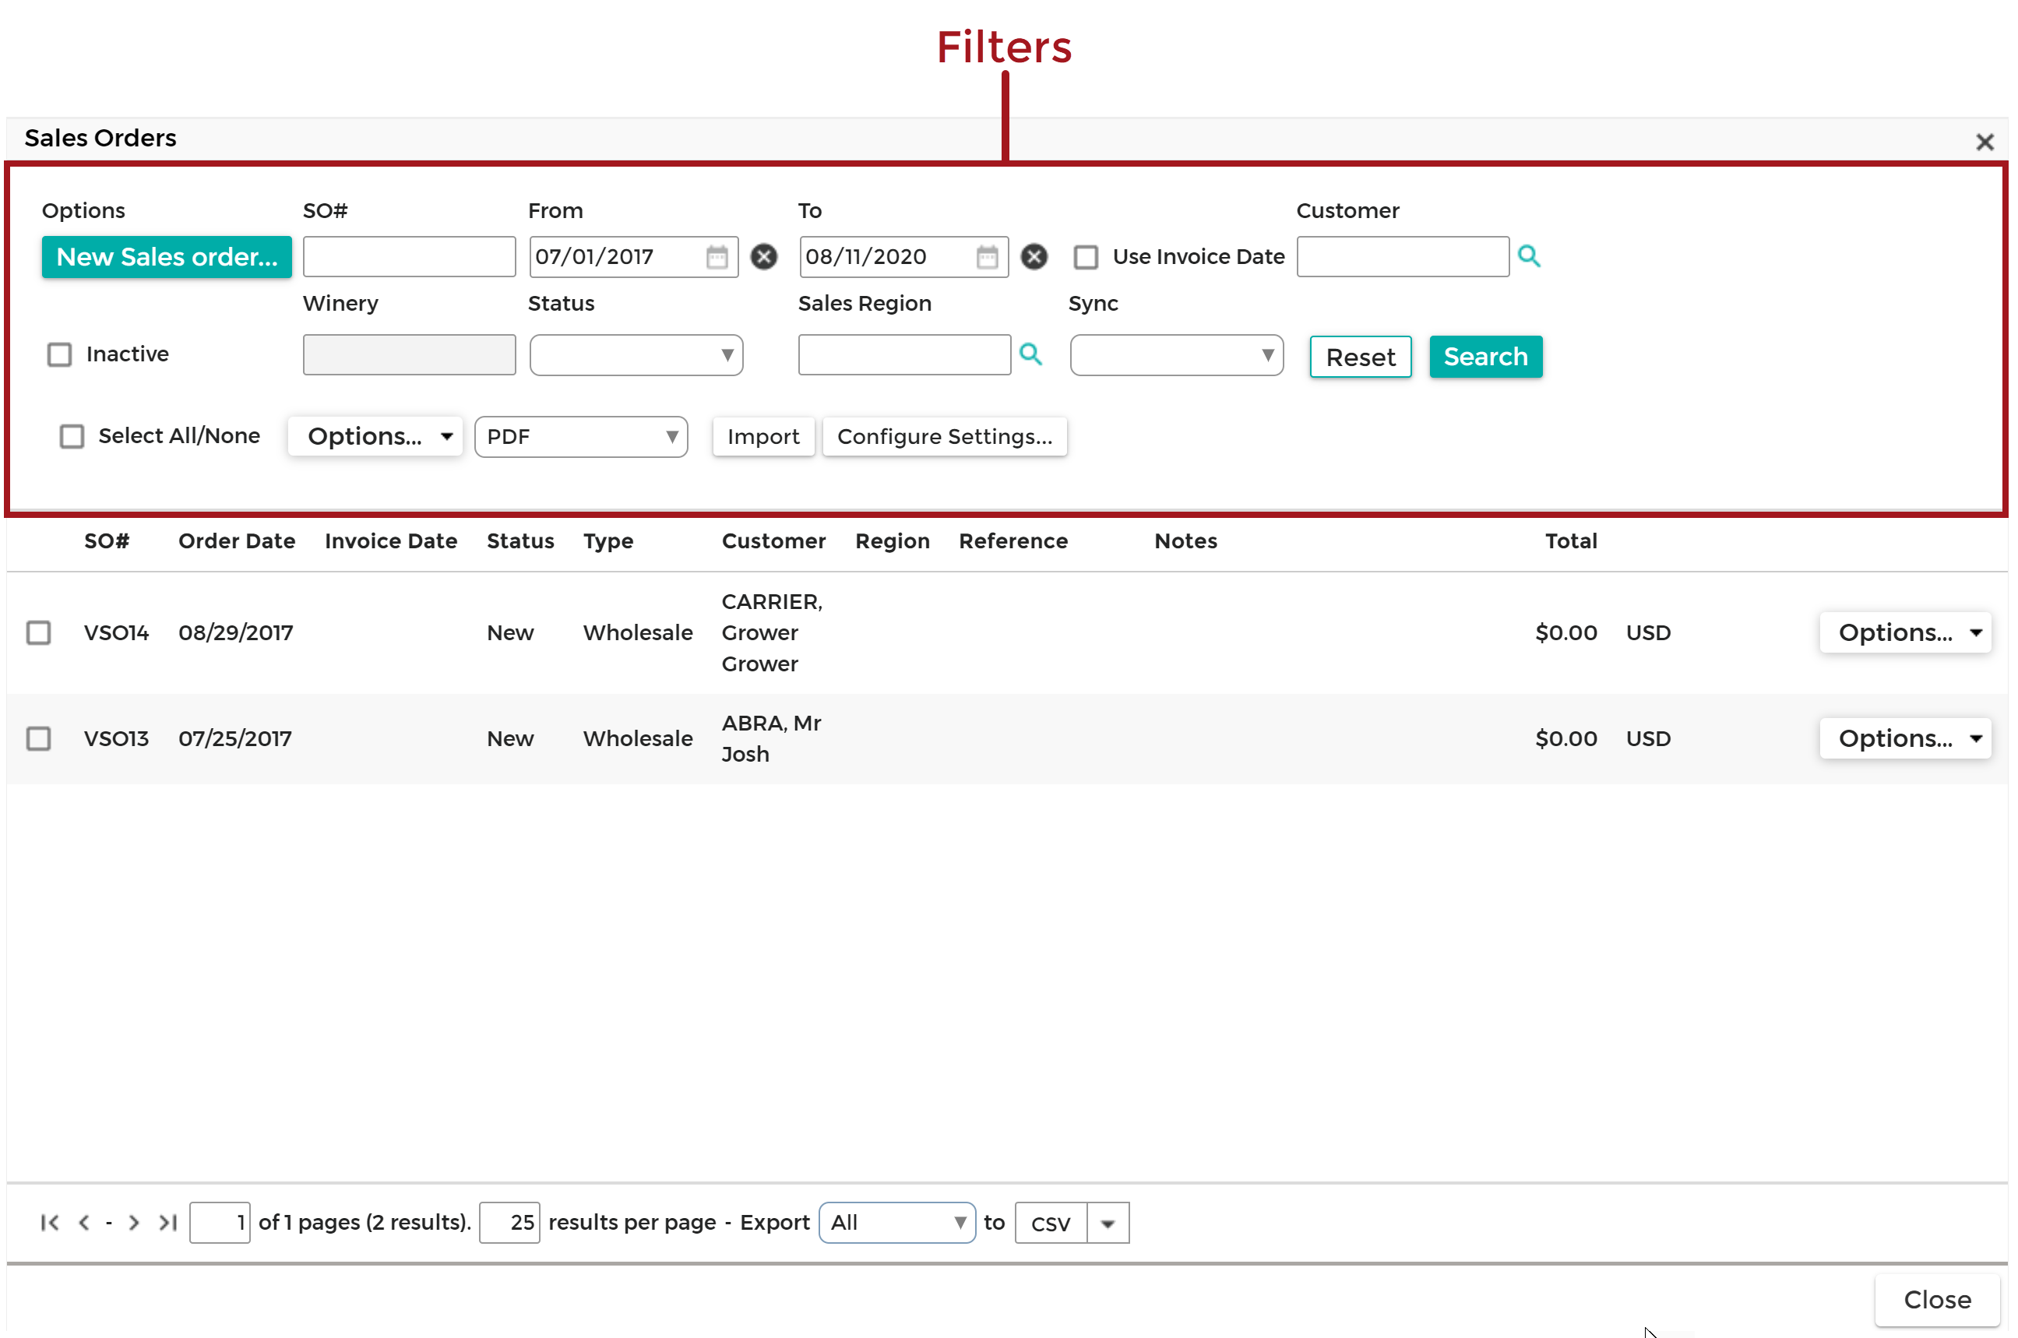The height and width of the screenshot is (1338, 2018).
Task: Focus the SO# filter input field
Action: [410, 258]
